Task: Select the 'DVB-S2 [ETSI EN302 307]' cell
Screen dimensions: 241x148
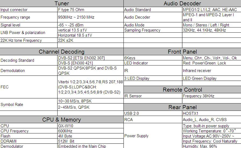Action: 91,58
